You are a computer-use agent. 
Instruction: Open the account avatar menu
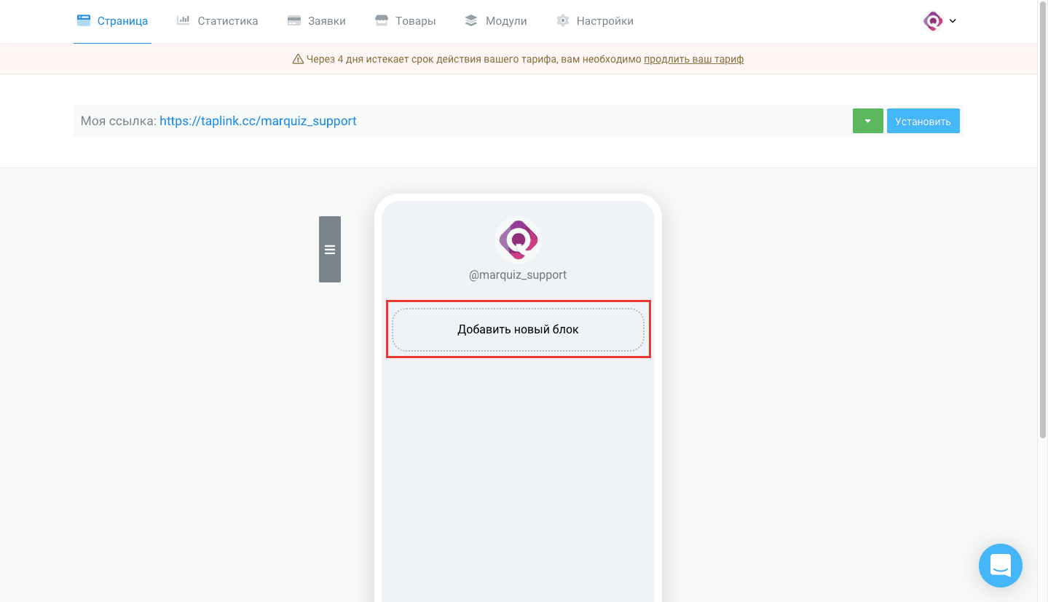click(933, 21)
